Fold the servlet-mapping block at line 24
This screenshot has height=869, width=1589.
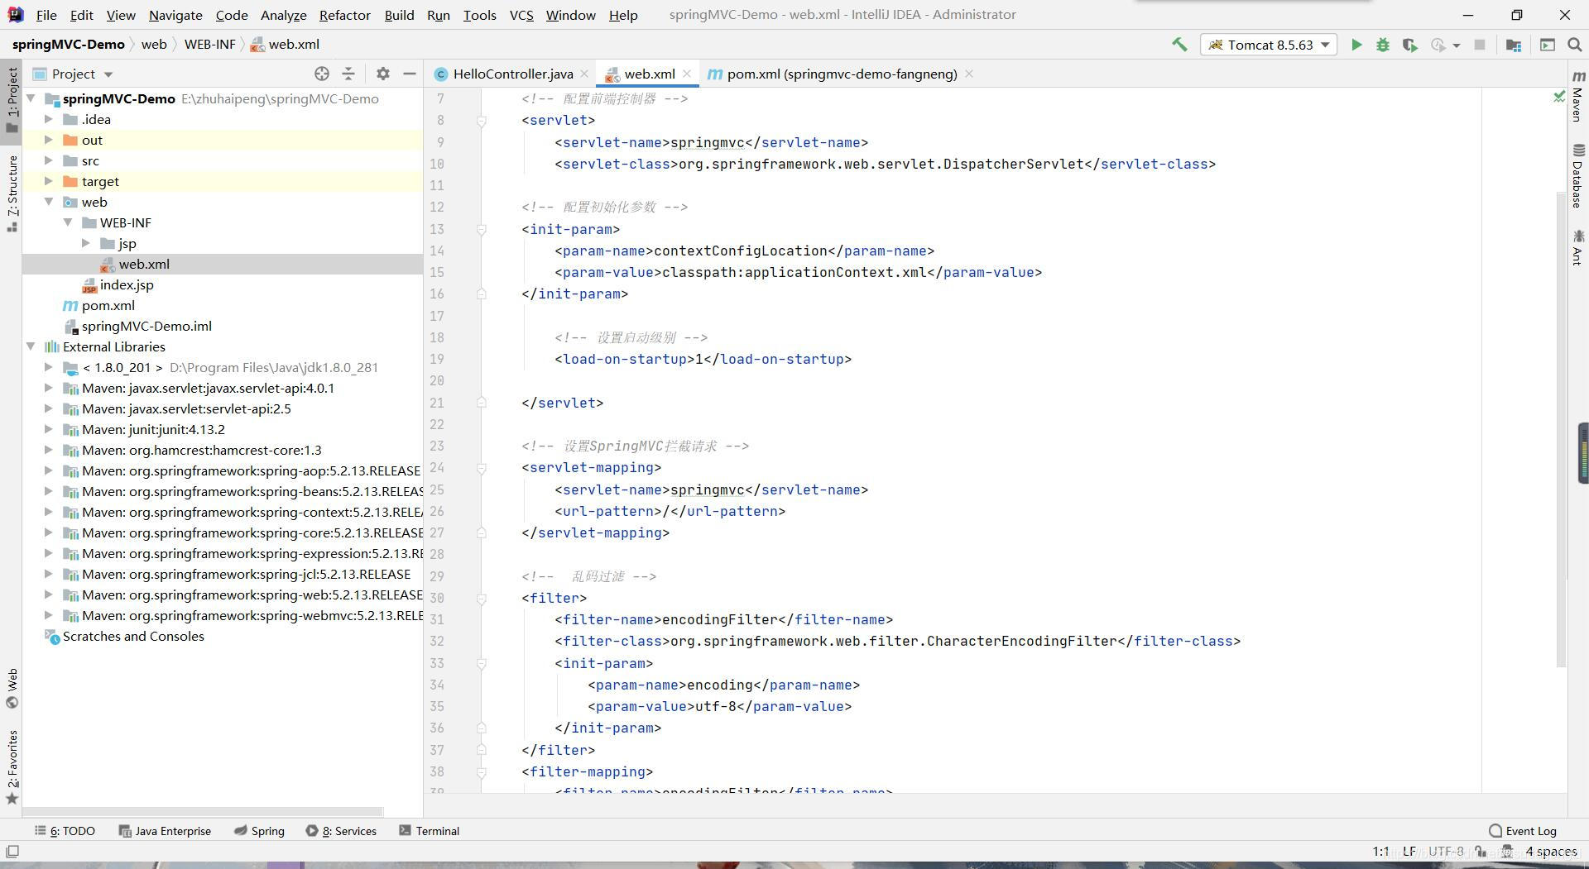[x=481, y=468]
